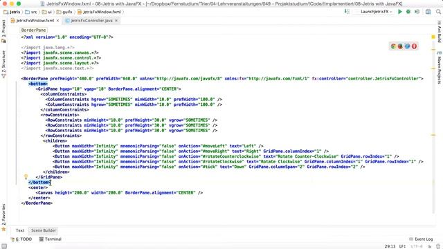Open the Project tool window

(x=3, y=32)
